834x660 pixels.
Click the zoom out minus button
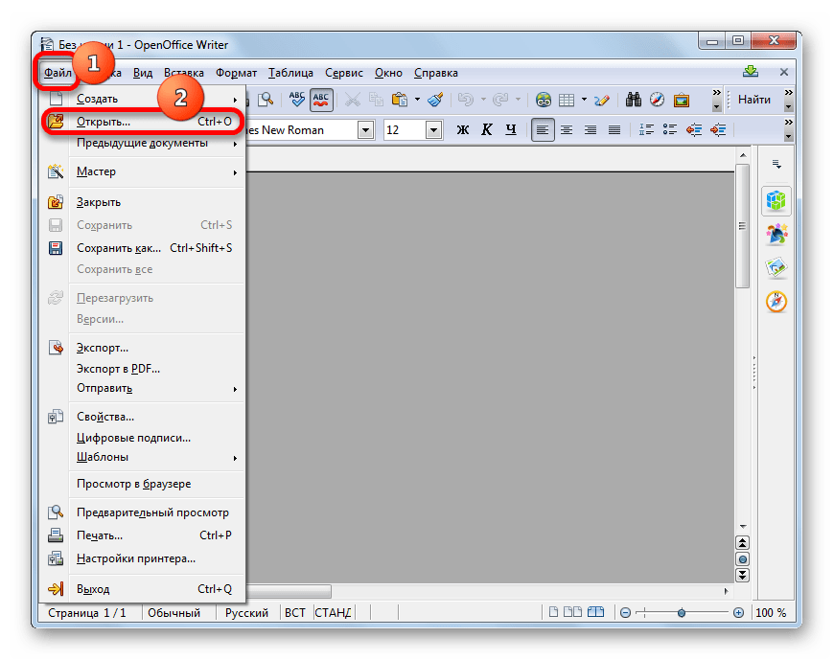[625, 613]
